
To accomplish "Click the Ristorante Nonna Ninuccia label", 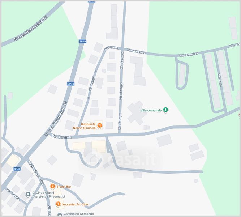I will (x=84, y=126).
